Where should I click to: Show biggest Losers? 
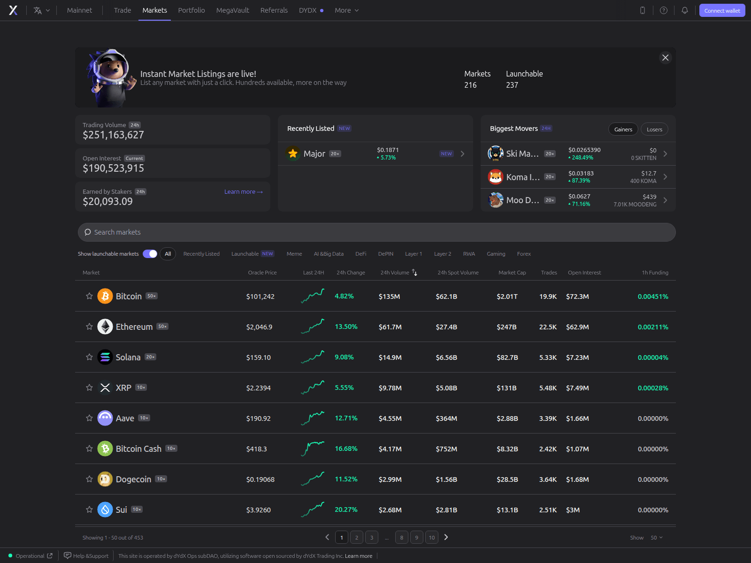coord(654,129)
